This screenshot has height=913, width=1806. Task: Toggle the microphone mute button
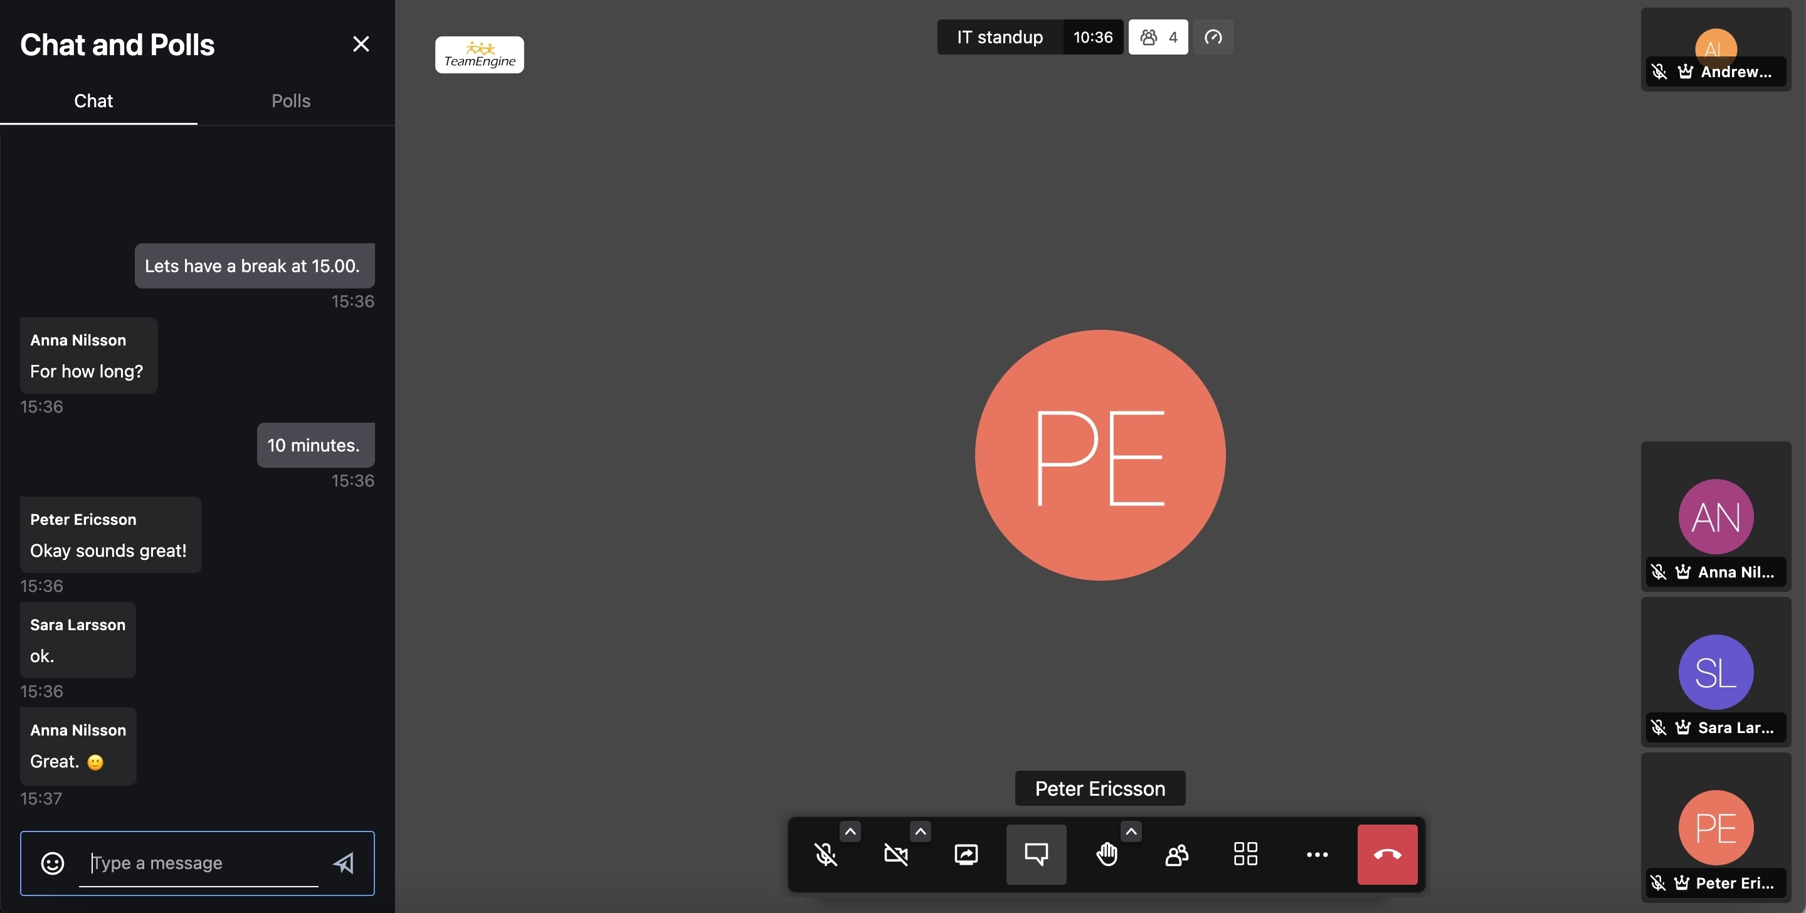825,854
